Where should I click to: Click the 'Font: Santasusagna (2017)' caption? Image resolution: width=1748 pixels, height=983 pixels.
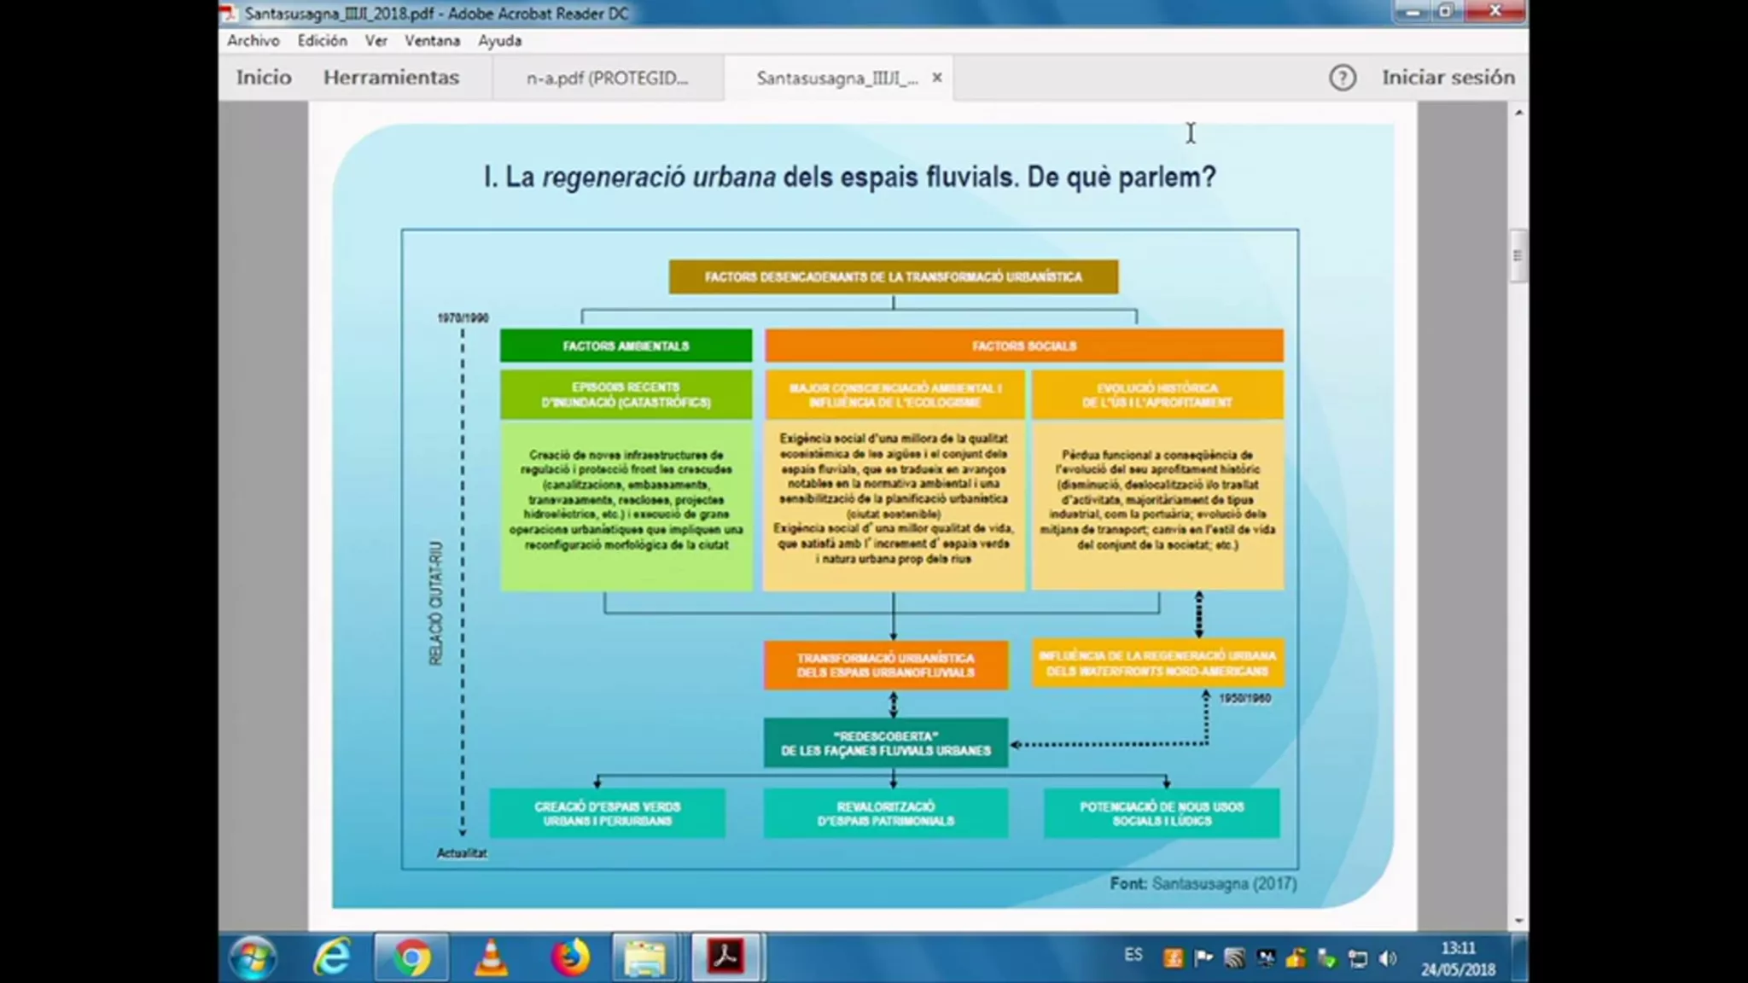1203,884
